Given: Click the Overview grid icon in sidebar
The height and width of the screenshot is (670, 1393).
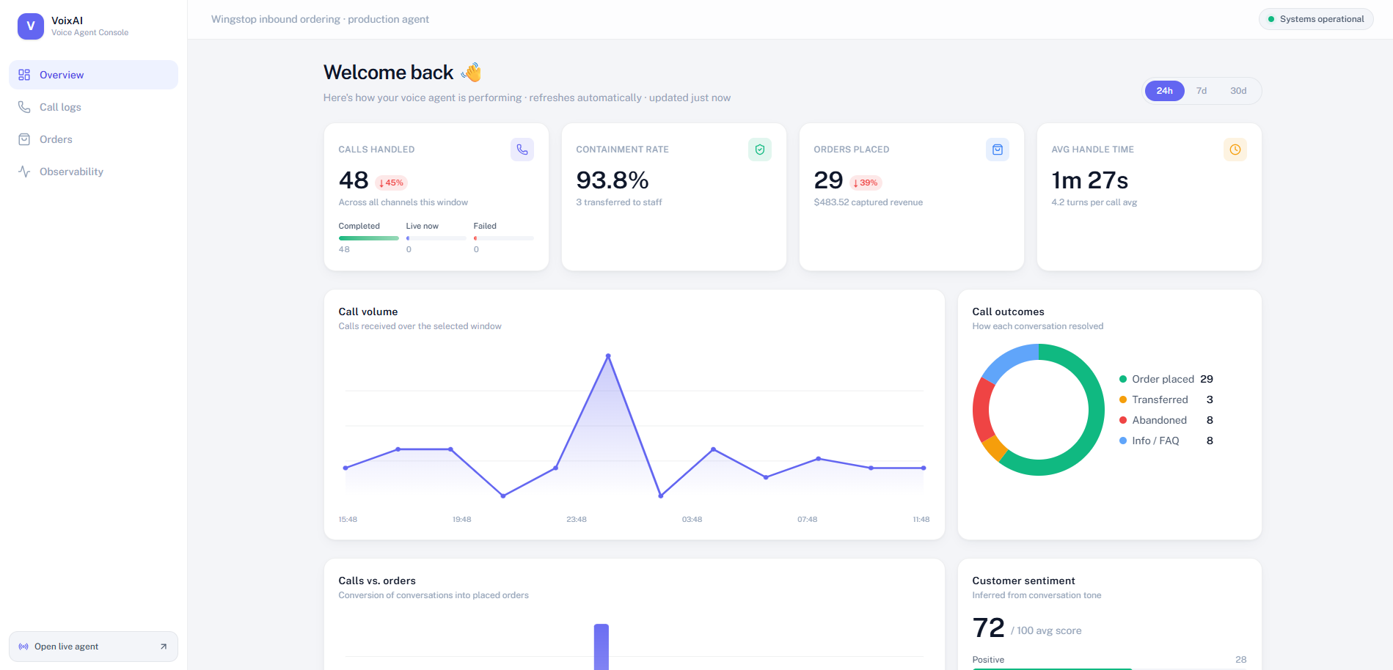Looking at the screenshot, I should [24, 75].
